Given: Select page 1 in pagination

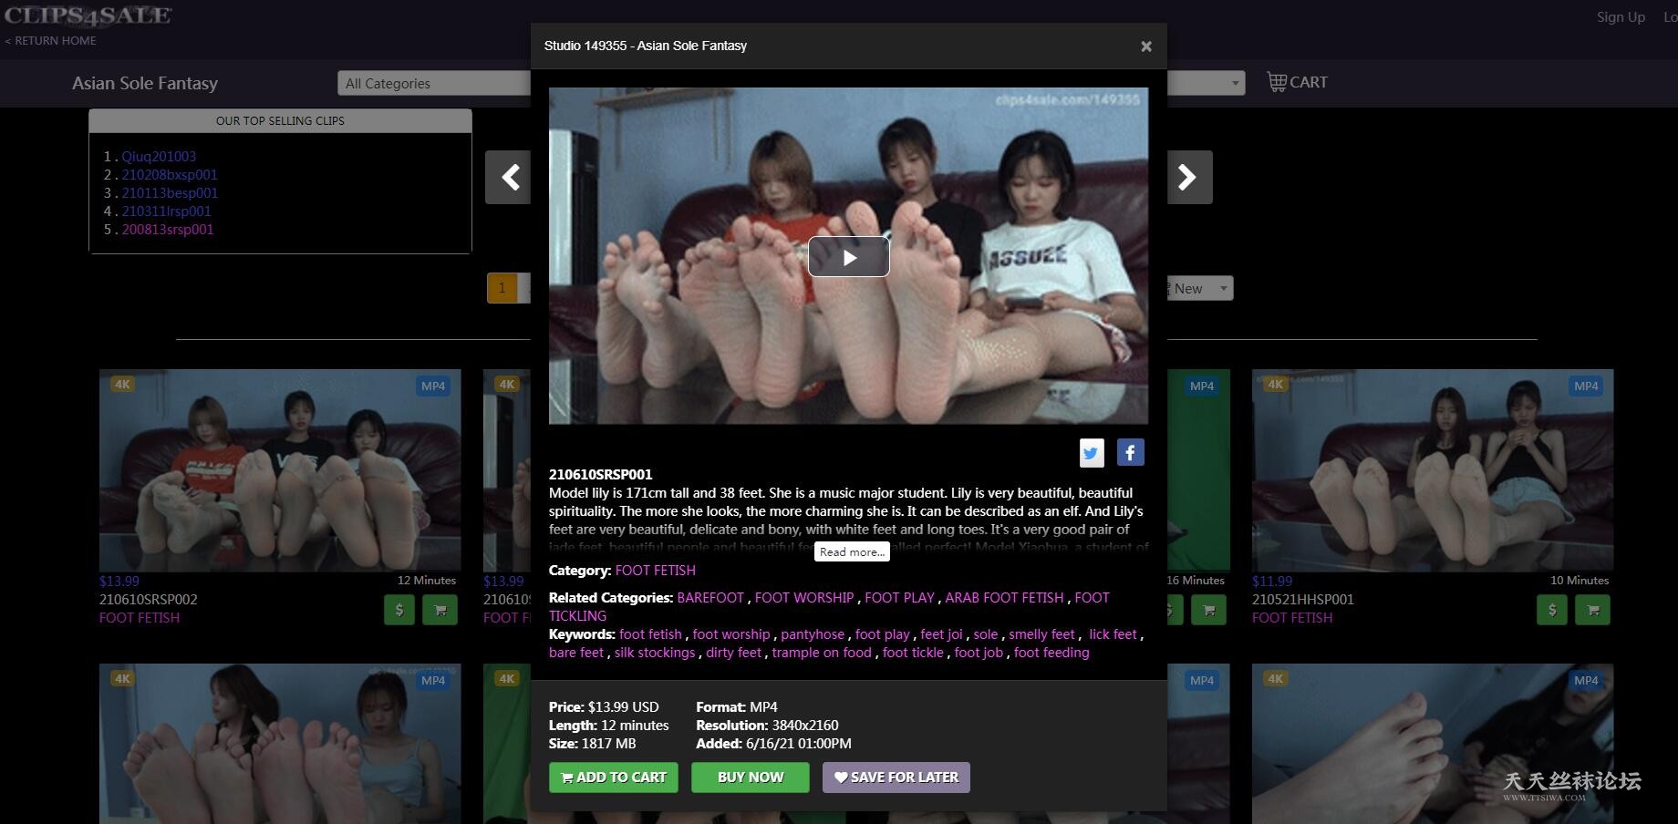Looking at the screenshot, I should pos(502,288).
